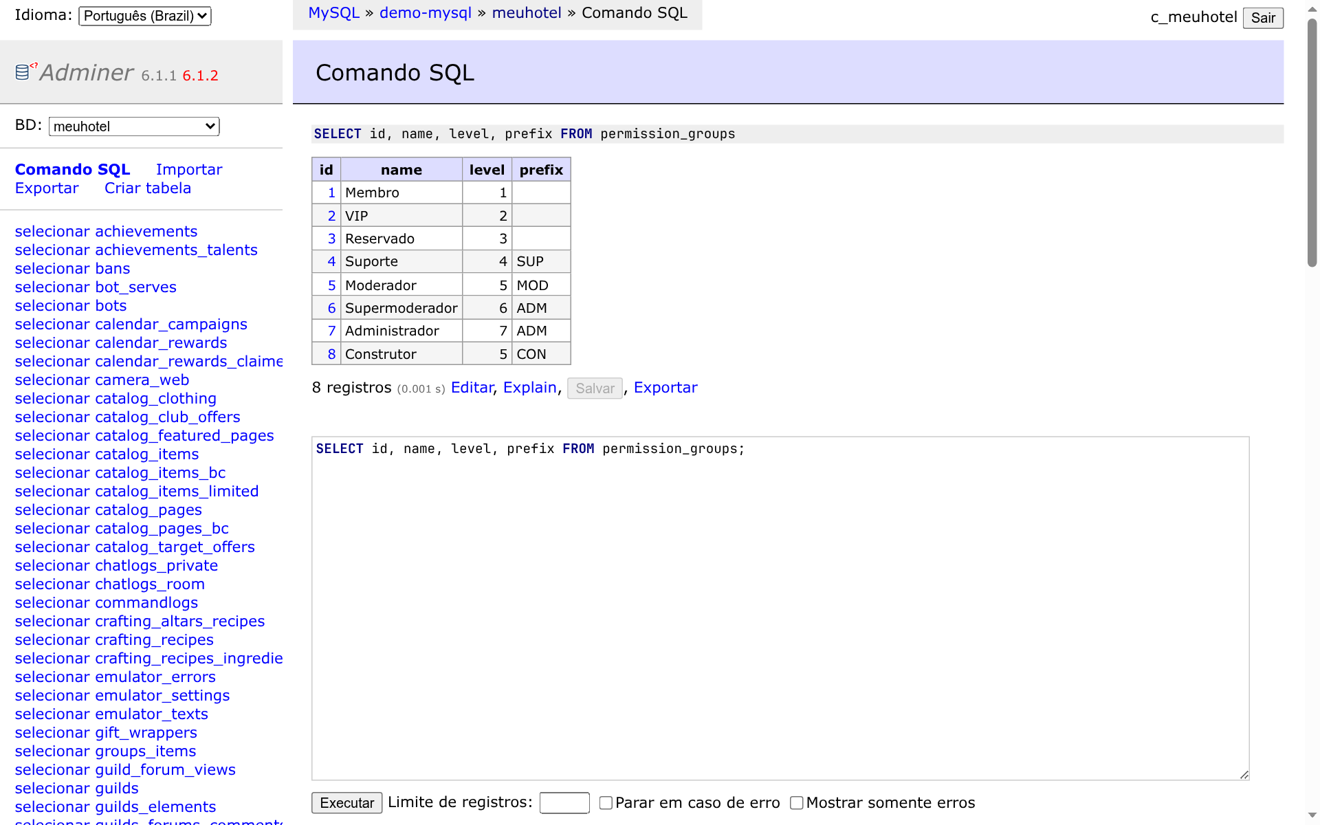Image resolution: width=1320 pixels, height=825 pixels.
Task: Click Editar link under results
Action: [x=472, y=388]
